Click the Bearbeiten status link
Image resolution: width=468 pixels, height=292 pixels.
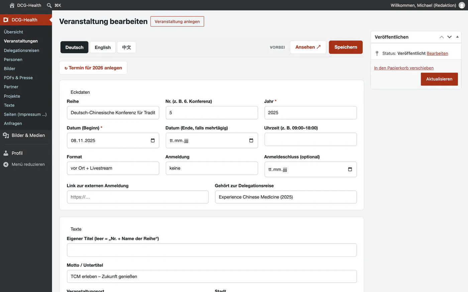[437, 53]
